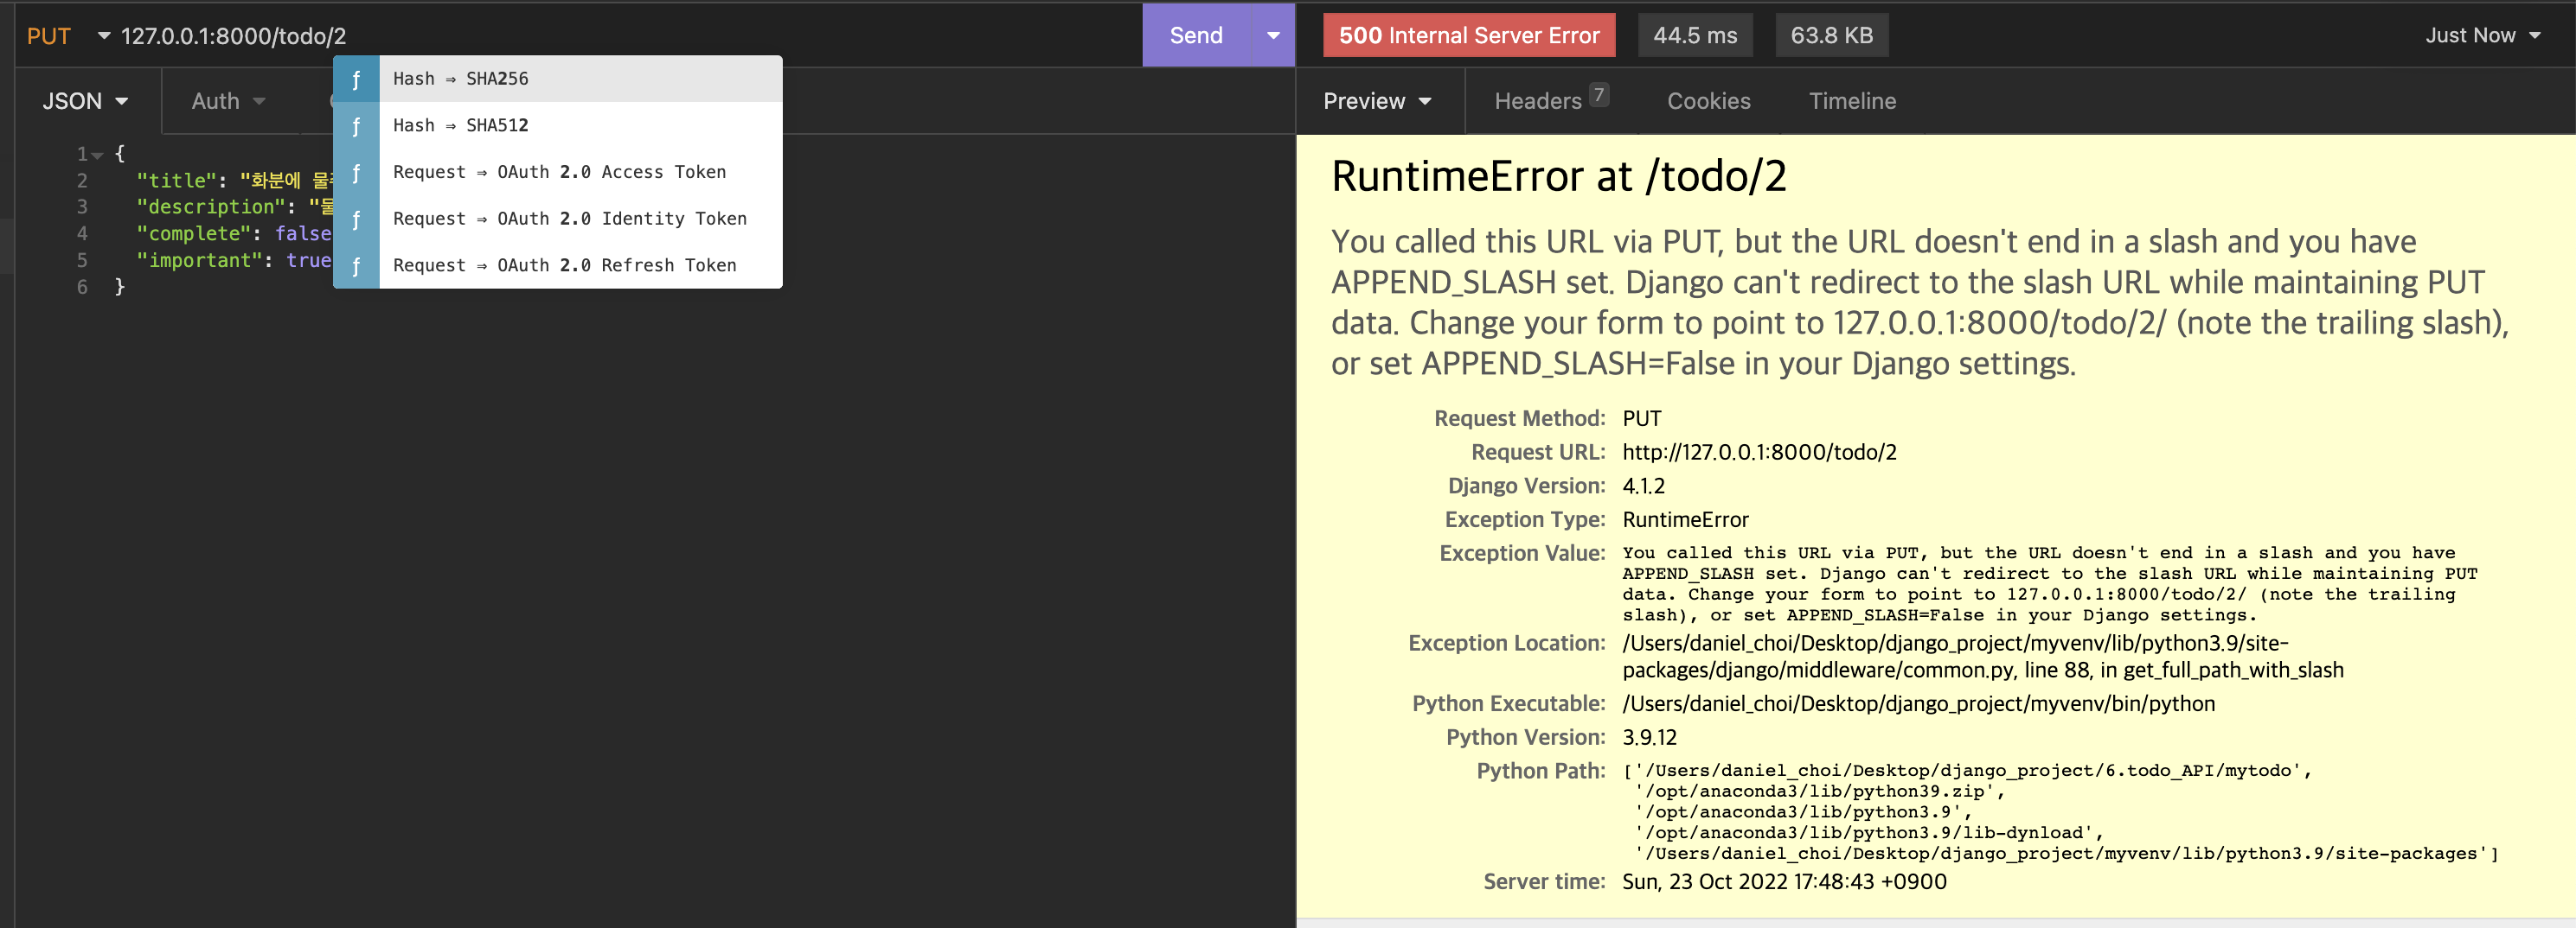Select the Hash SHA256 autocomplete suggestion
This screenshot has width=2576, height=928.
(558, 79)
